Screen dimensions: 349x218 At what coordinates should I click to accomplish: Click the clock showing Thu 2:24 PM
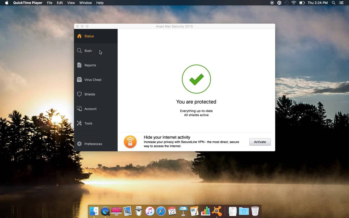[317, 3]
